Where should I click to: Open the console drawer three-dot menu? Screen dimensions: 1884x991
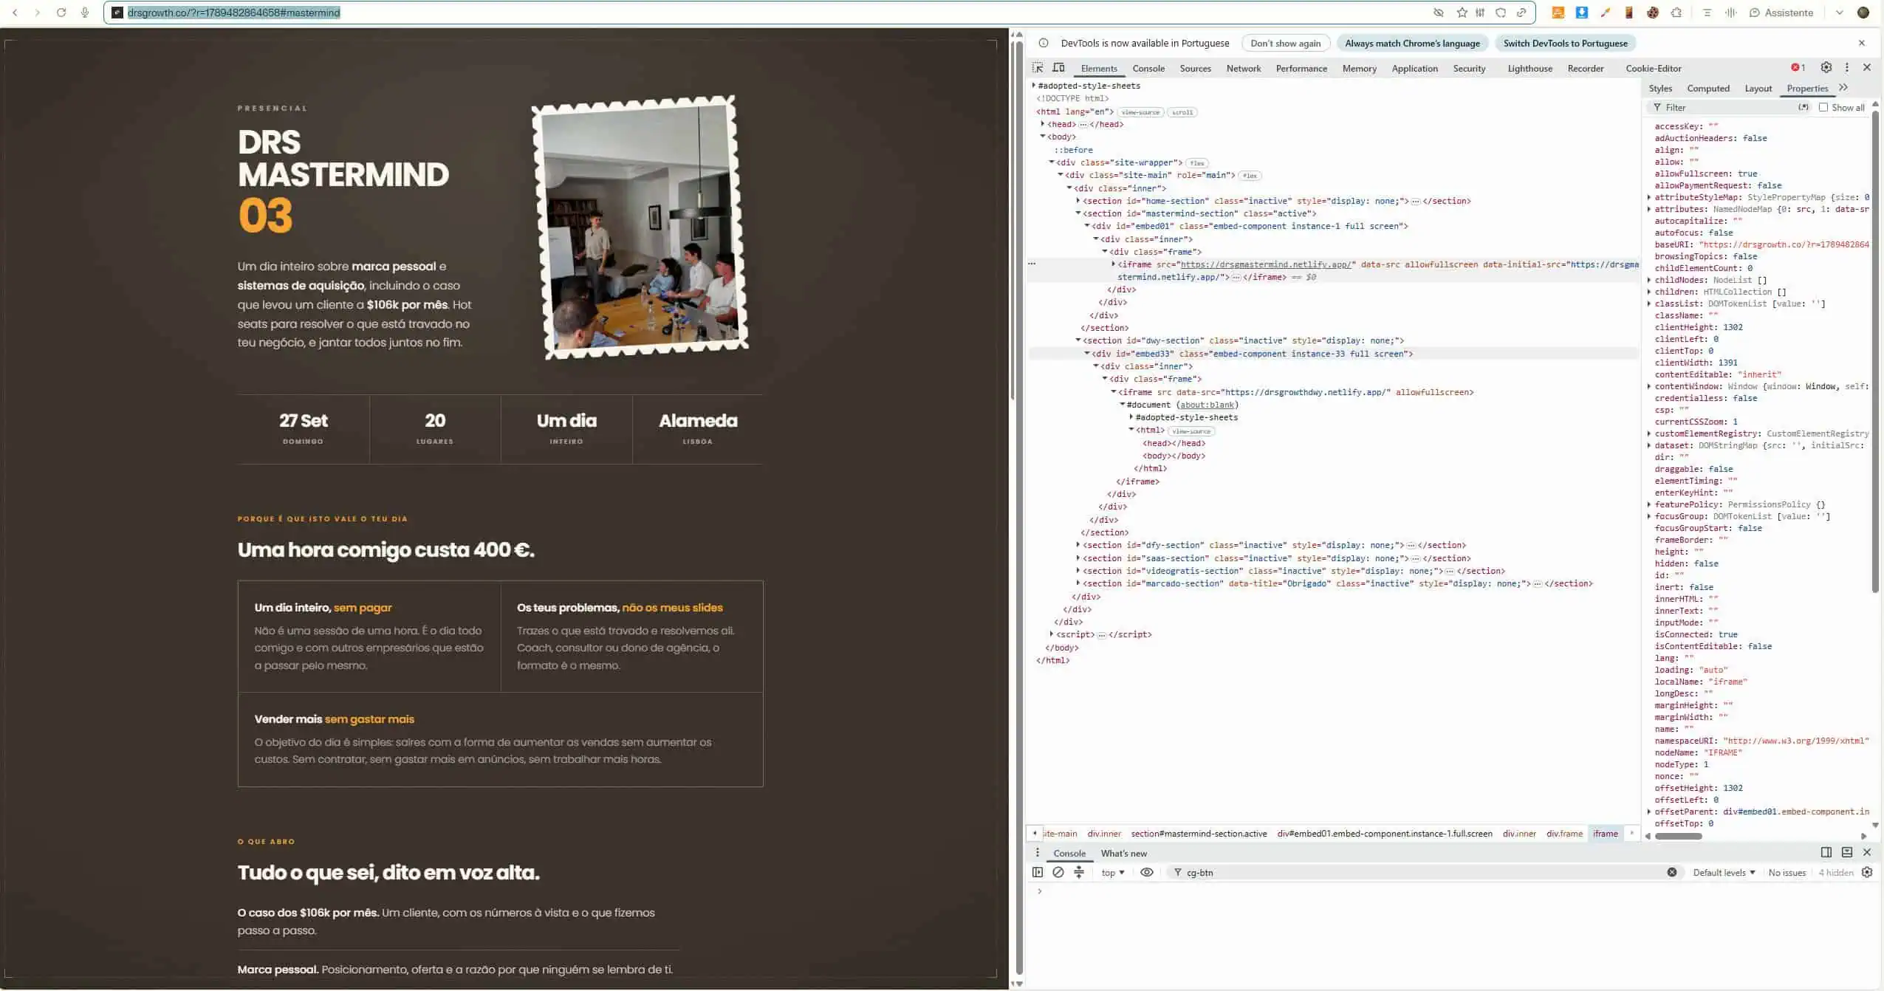(x=1037, y=853)
